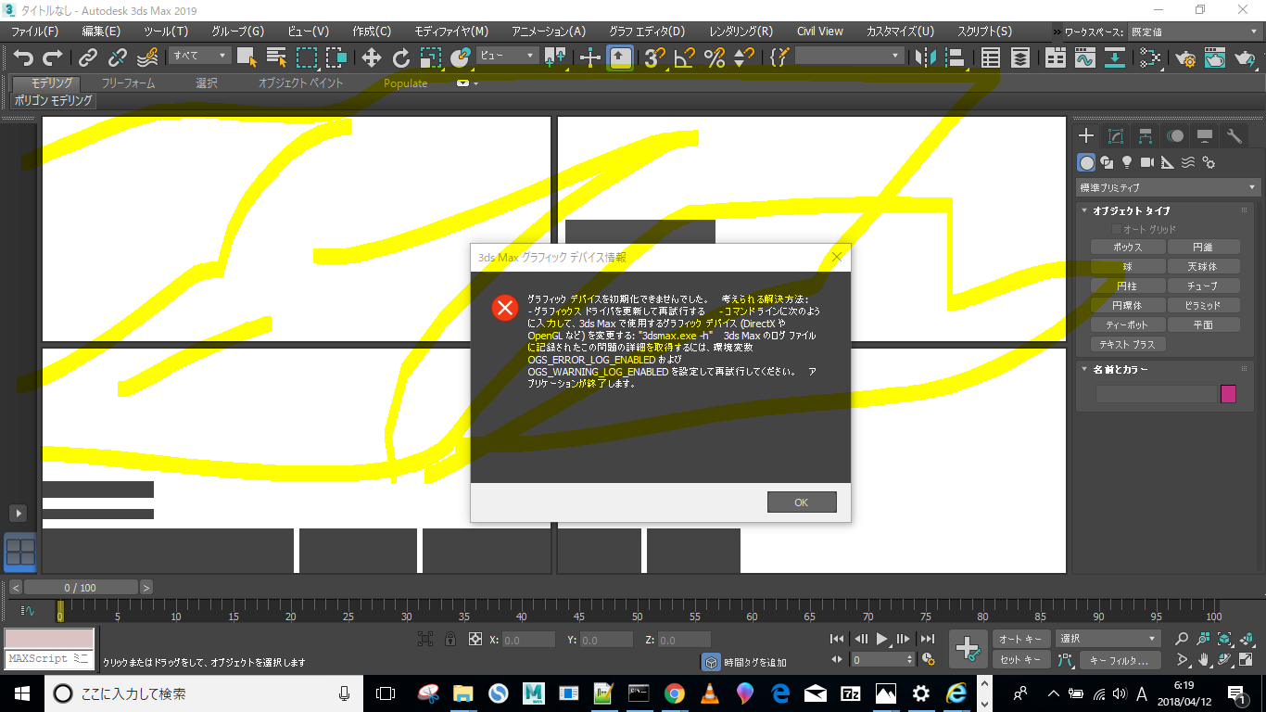Open the key mode 選択 dropdown
This screenshot has width=1266, height=712.
pyautogui.click(x=1108, y=639)
